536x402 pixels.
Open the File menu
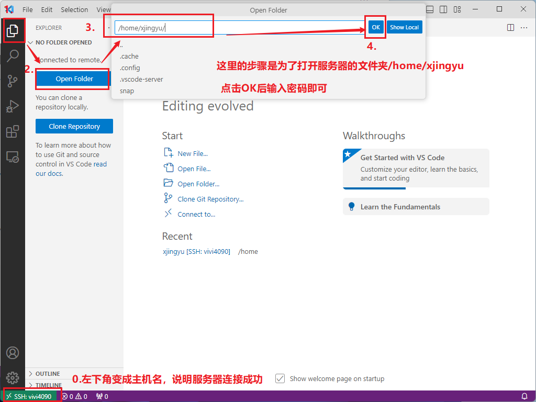[27, 9]
